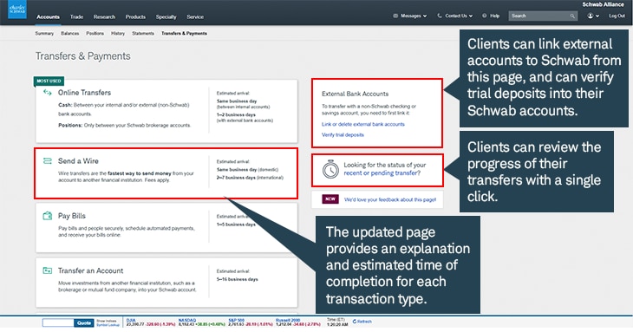The width and height of the screenshot is (633, 332).
Task: Click Link or delete external bank accounts
Action: pos(363,124)
